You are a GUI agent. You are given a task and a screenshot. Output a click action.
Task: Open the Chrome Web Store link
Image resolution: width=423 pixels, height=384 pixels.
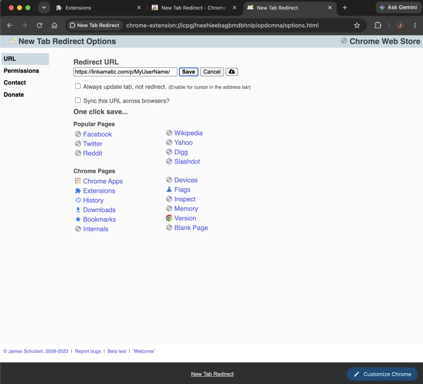(385, 41)
